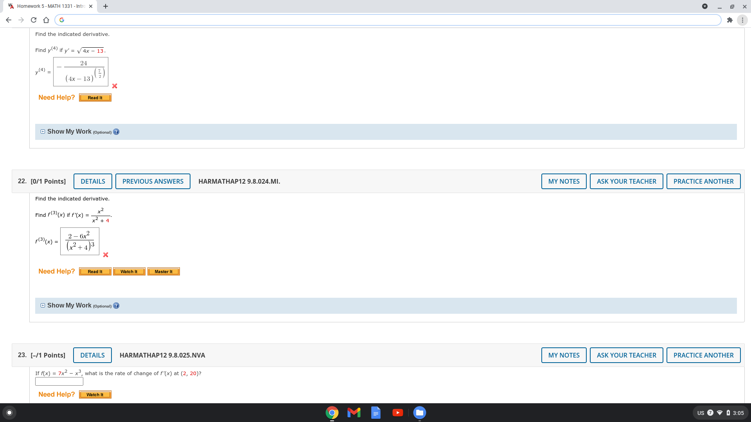
Task: Click the ChromeOS launcher button
Action: [9, 412]
